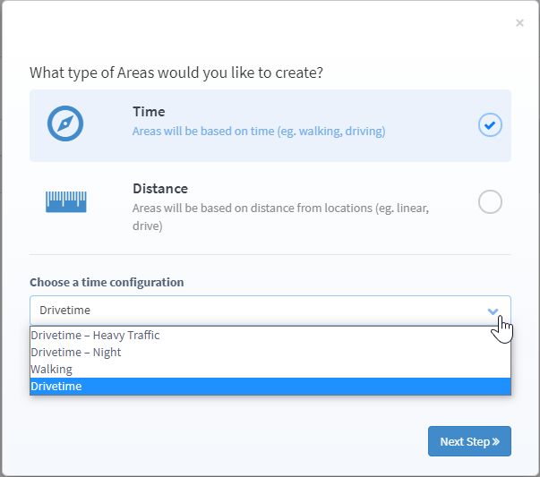Collapse the time configuration dropdown chevron
The image size is (540, 477).
[493, 311]
